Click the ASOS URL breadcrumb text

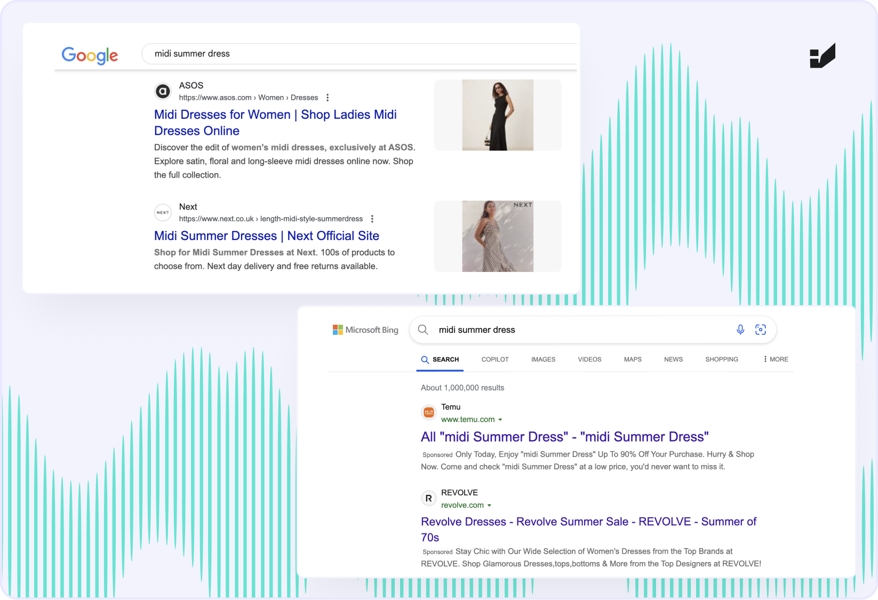click(249, 98)
